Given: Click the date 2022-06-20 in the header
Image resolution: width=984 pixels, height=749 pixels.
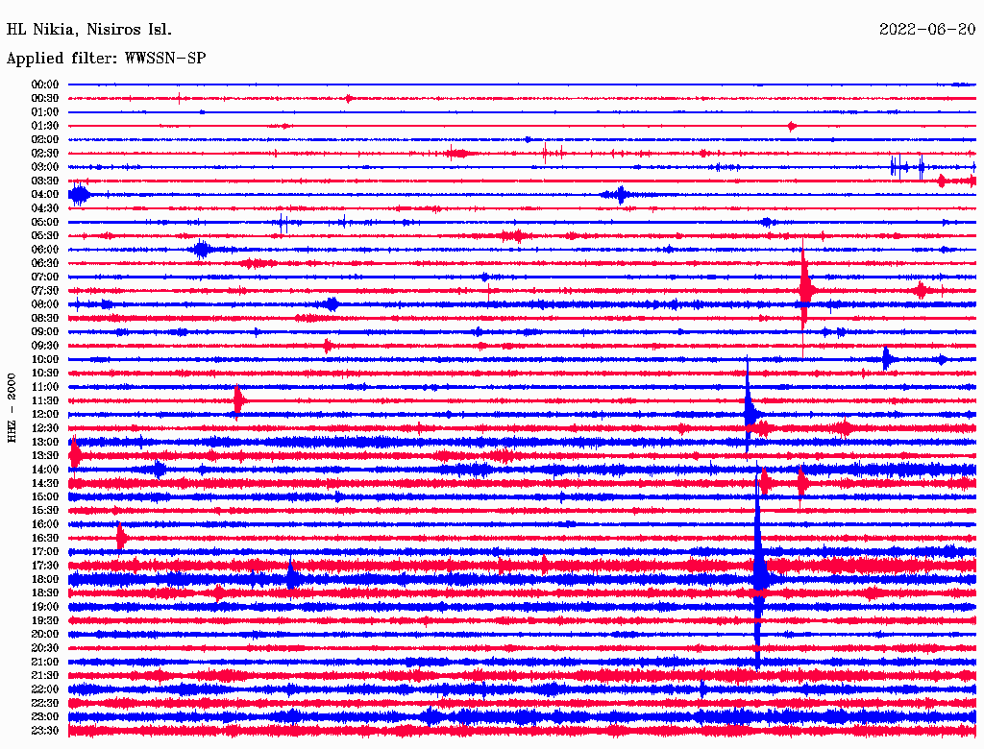Looking at the screenshot, I should 926,30.
